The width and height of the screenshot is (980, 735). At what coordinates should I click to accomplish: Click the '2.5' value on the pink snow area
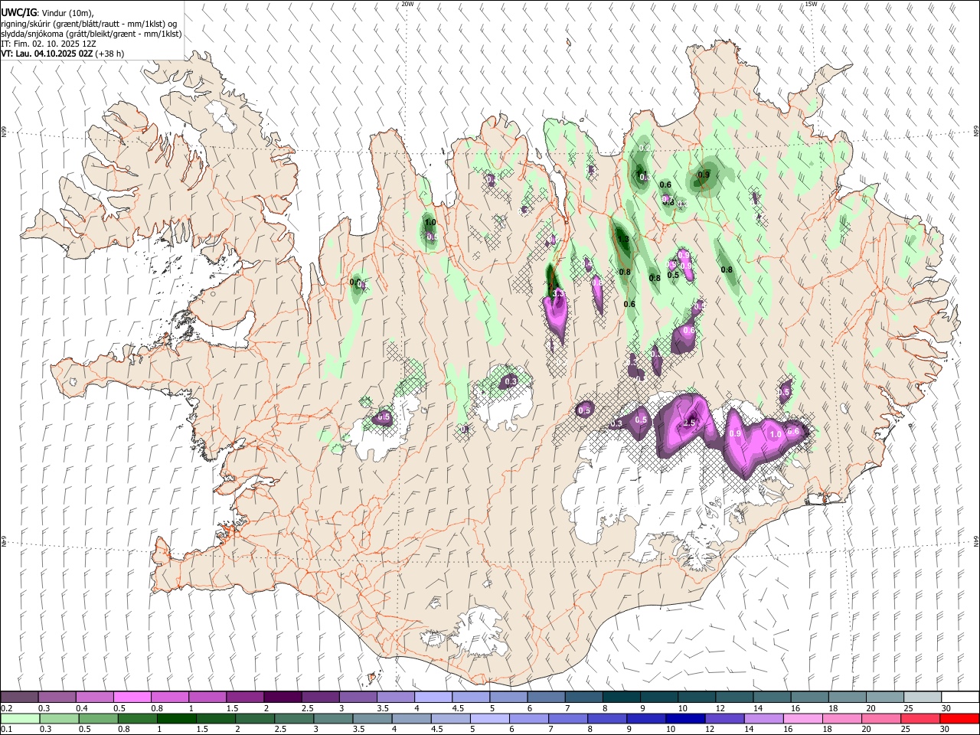point(689,423)
